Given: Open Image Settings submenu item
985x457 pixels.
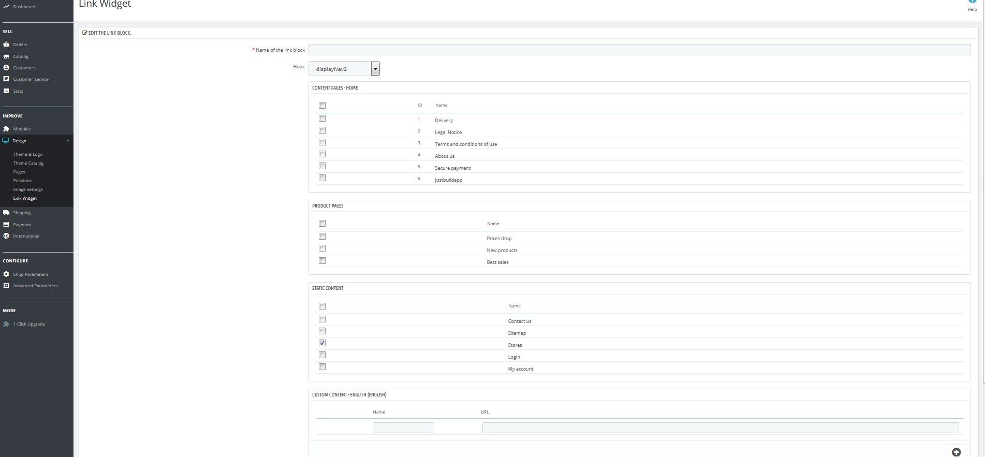Looking at the screenshot, I should [28, 189].
